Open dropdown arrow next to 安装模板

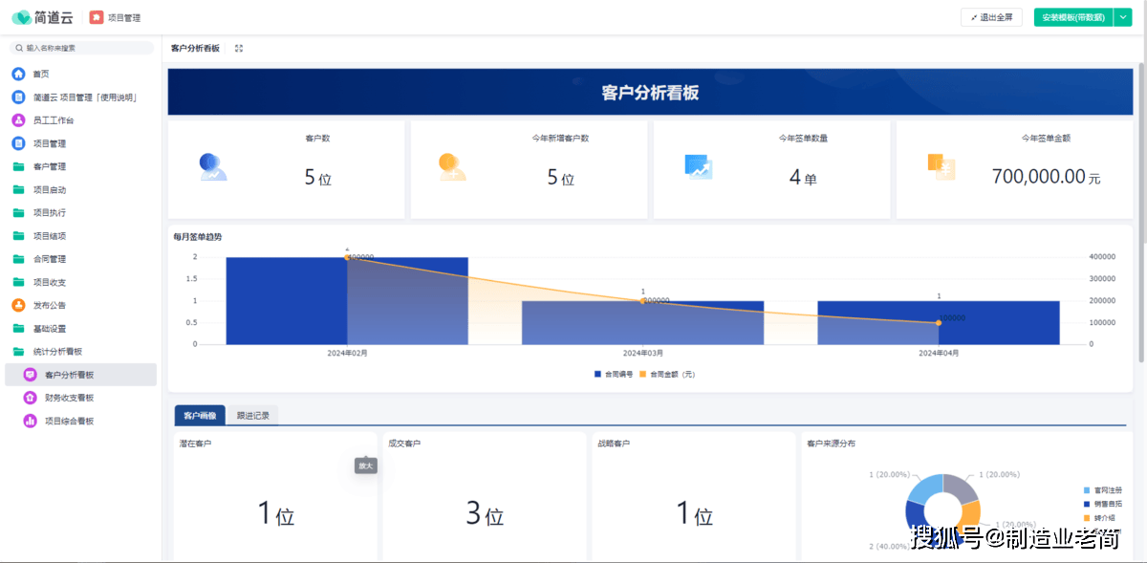(x=1123, y=17)
